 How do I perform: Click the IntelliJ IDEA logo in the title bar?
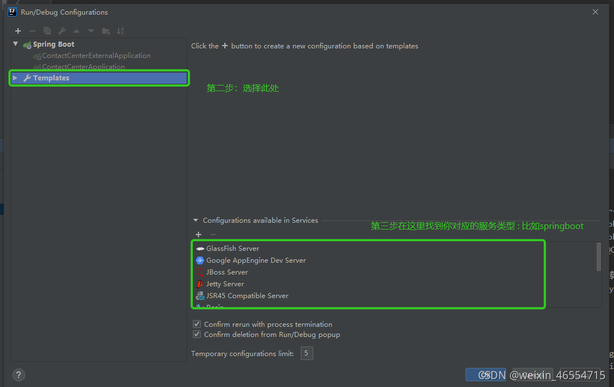pyautogui.click(x=12, y=12)
